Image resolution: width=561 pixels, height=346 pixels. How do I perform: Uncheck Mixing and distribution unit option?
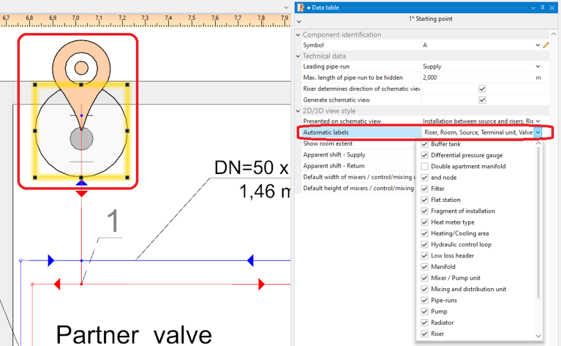point(424,289)
